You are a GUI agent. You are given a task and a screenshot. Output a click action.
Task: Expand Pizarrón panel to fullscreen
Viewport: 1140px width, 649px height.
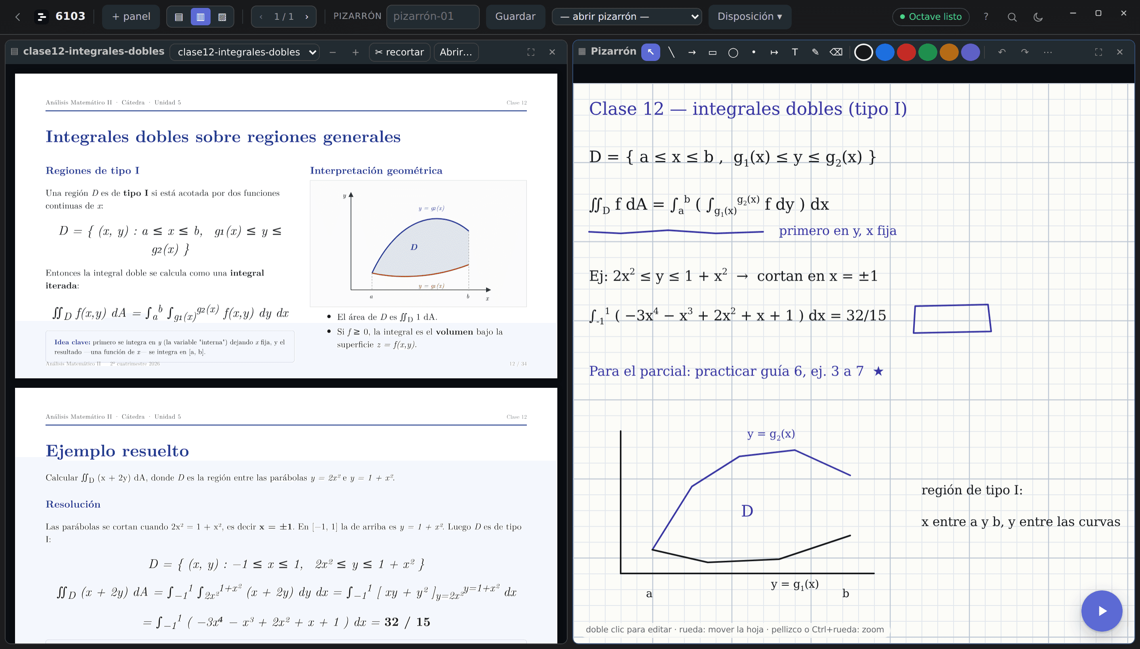(1098, 52)
